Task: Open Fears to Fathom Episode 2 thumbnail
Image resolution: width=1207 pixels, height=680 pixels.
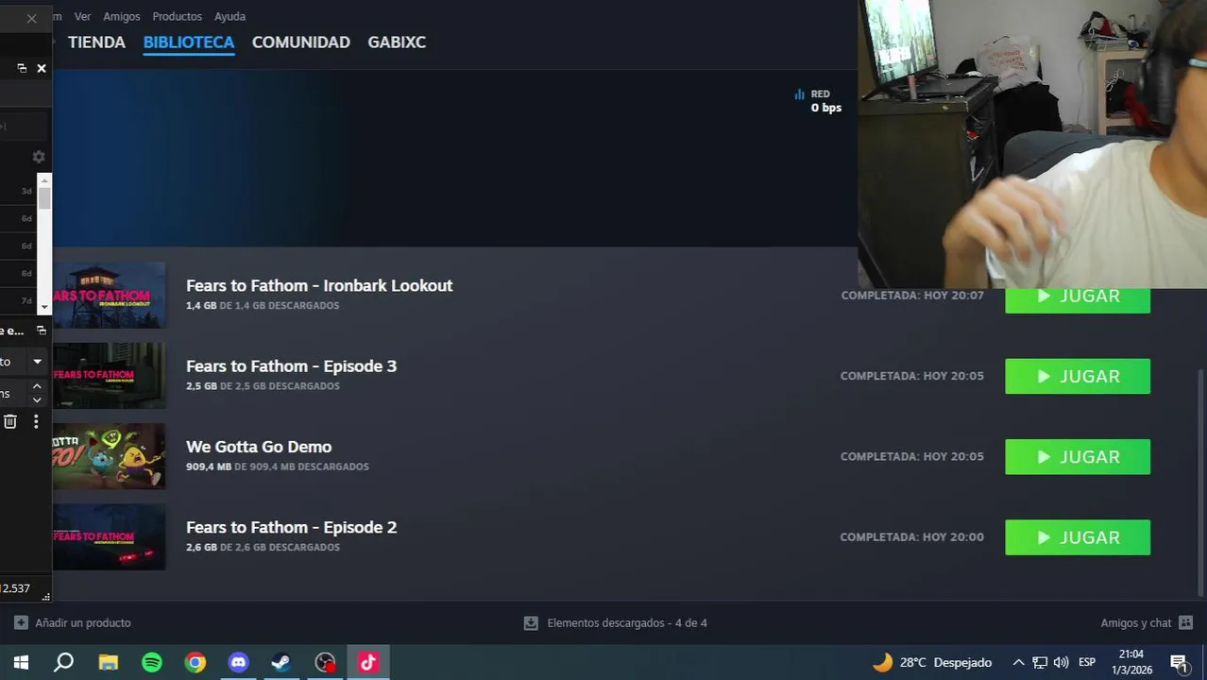Action: pyautogui.click(x=109, y=536)
